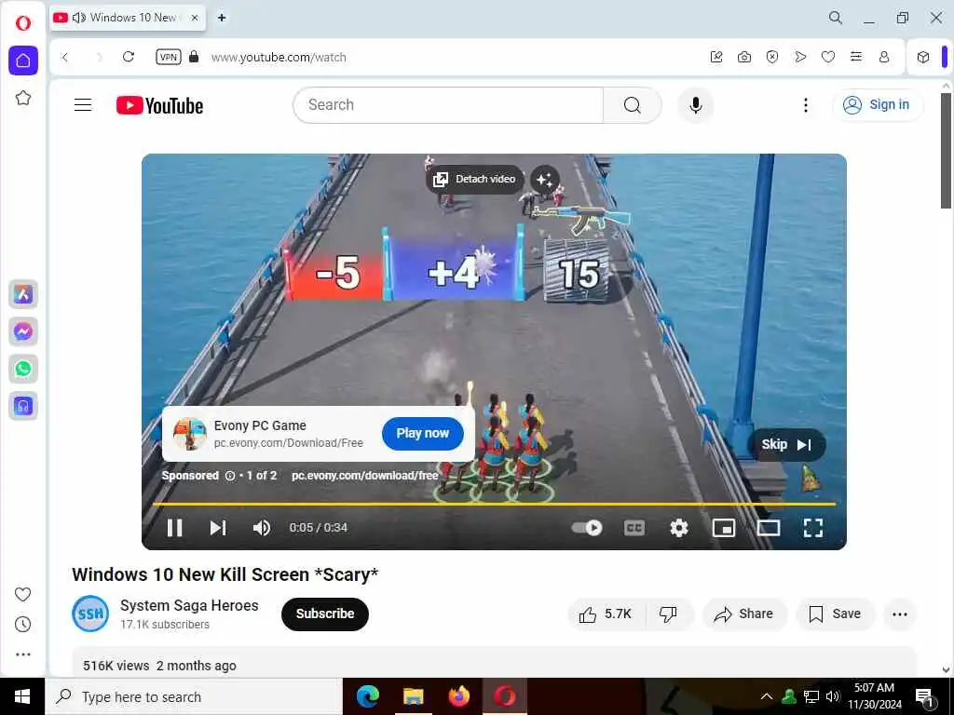View site security lock information
Screen dimensions: 954x715
(194, 57)
